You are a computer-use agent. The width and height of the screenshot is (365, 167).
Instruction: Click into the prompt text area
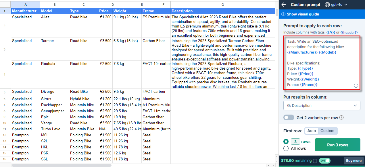[322, 63]
